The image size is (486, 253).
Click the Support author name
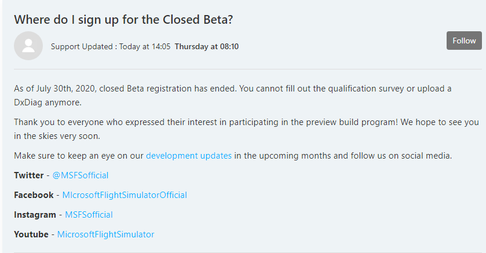pyautogui.click(x=65, y=46)
